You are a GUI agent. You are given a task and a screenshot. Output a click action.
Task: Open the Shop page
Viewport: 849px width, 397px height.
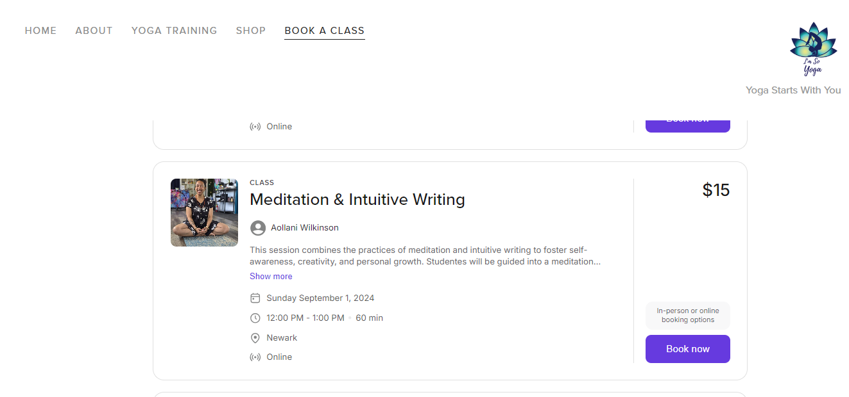[251, 31]
